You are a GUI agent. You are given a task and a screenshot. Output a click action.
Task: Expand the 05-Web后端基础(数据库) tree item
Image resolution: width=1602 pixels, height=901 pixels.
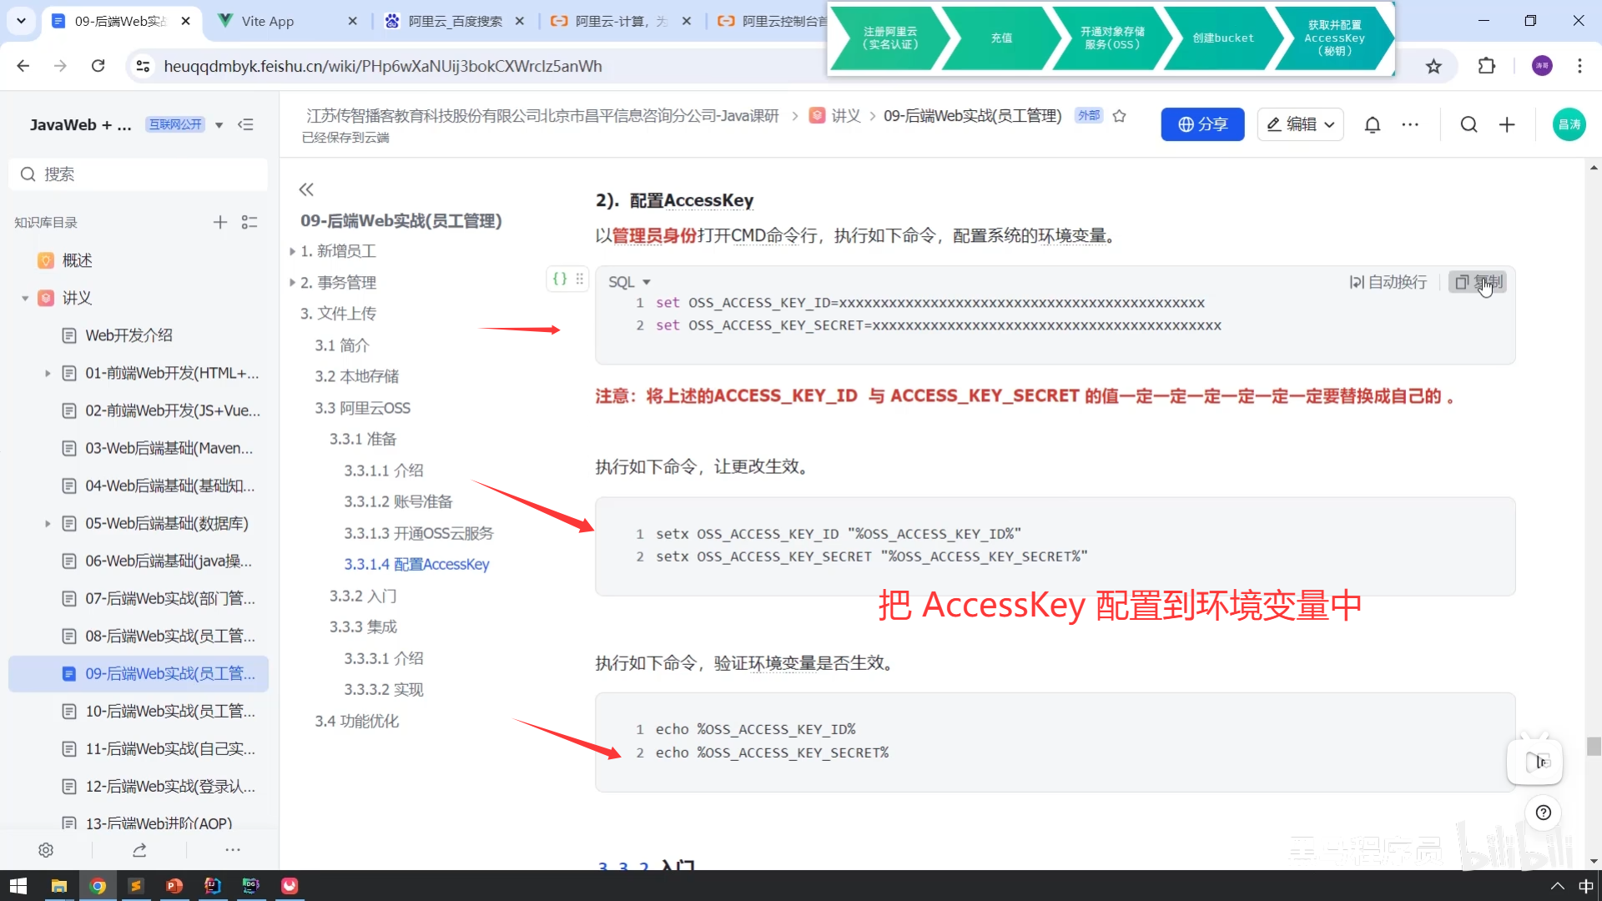coord(48,524)
